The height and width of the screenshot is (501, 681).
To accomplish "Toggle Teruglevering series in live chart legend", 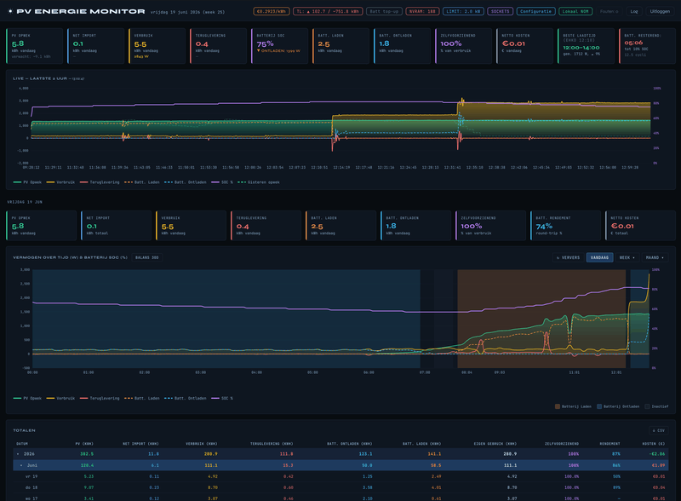I will (x=100, y=182).
